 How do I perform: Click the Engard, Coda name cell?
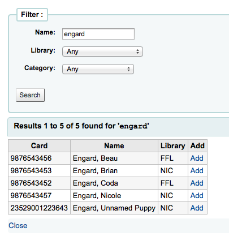coord(114,183)
